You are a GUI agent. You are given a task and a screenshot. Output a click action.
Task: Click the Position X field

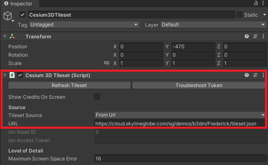coord(141,47)
